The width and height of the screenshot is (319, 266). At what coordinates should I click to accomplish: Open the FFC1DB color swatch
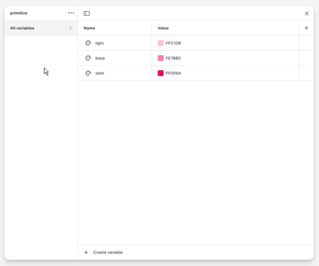(160, 43)
